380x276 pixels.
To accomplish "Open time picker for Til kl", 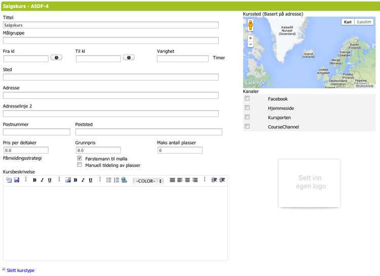I will coord(129,57).
